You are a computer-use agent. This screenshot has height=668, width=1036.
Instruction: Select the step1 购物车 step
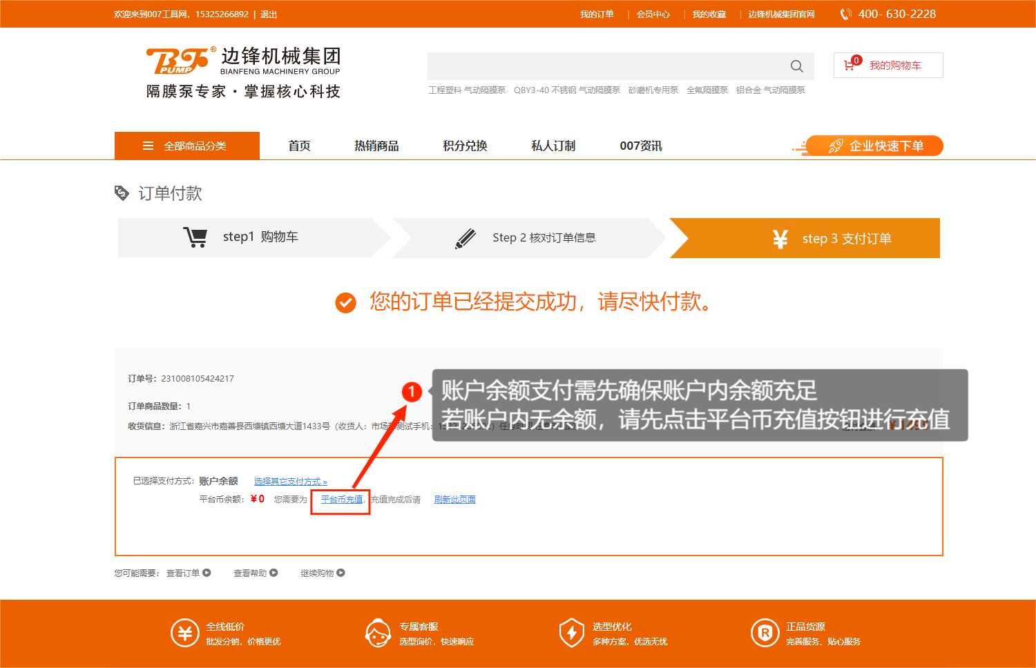254,237
